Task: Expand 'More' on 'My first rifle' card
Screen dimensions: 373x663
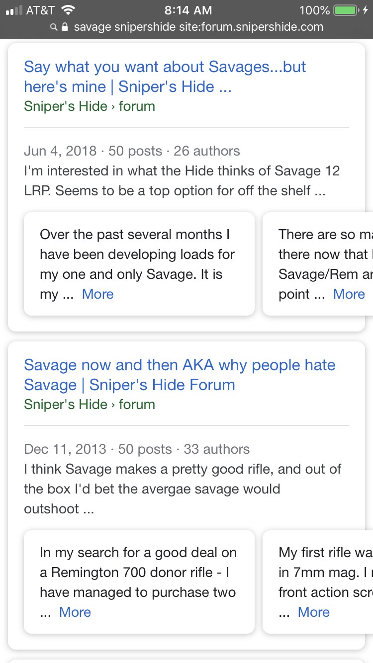Action: coord(314,612)
